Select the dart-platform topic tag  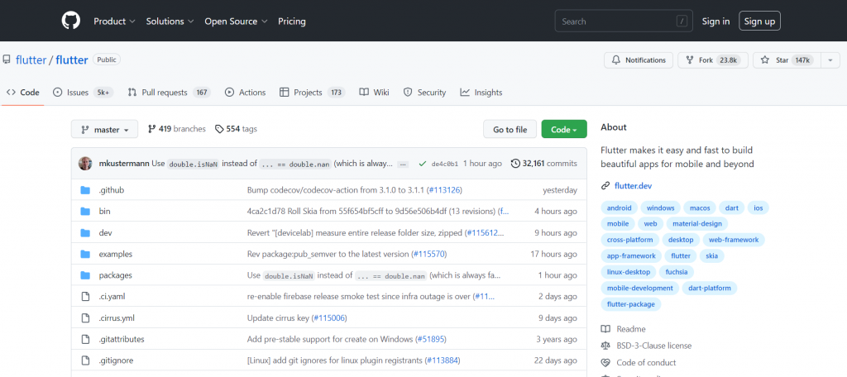709,288
